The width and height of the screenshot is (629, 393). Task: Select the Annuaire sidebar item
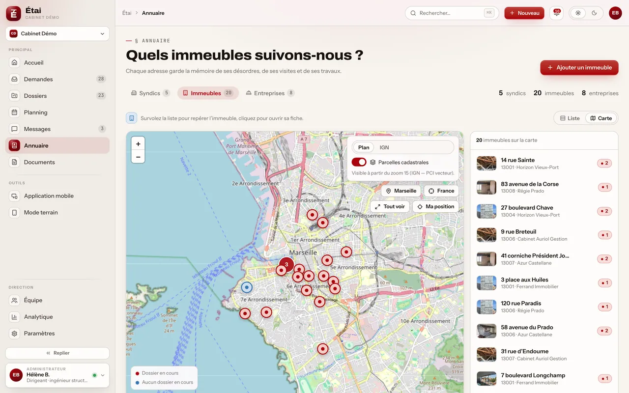pos(57,145)
